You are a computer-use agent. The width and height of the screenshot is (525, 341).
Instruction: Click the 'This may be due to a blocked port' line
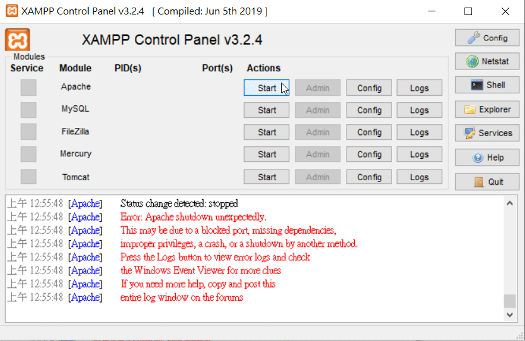coord(228,230)
